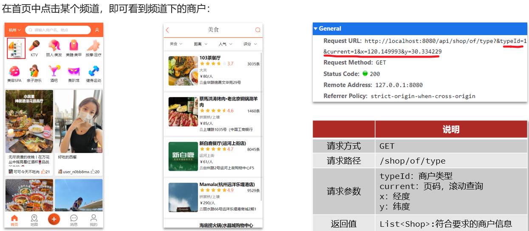Open the KTV channel microphone icon
Screen dimensions: 529x231
34,46
